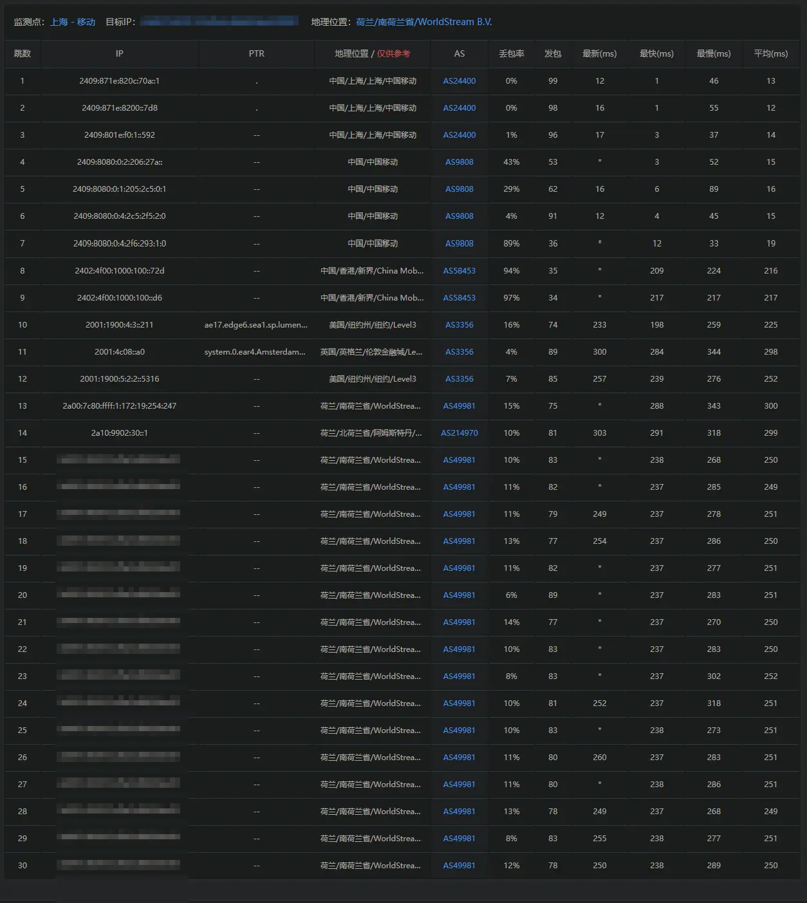Click the 上海 - 移动 monitoring point link
The width and height of the screenshot is (807, 903).
[73, 22]
